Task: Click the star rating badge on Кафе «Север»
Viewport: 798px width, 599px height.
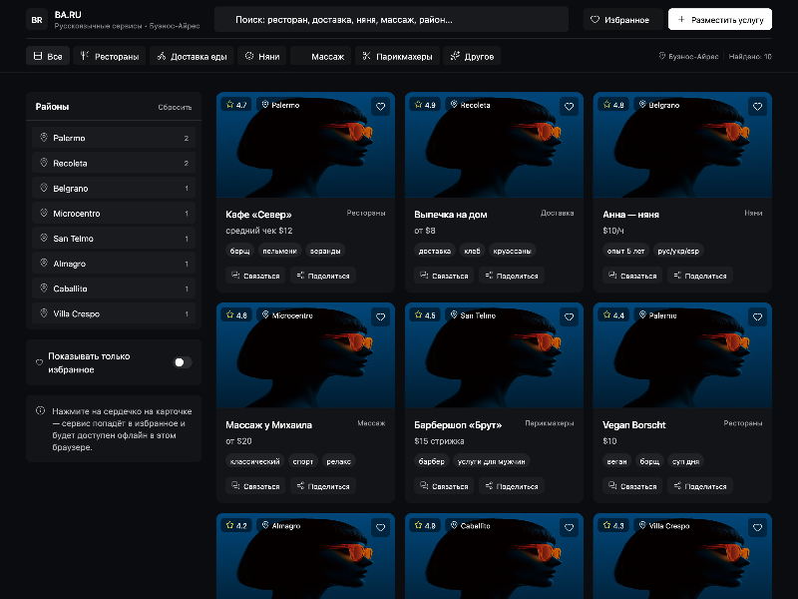Action: [235, 104]
